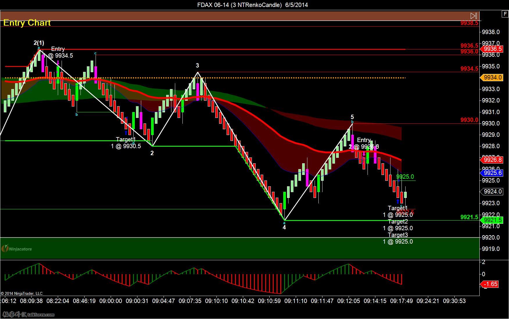Select wave label '4' at the swing low
The height and width of the screenshot is (319, 509).
coord(284,227)
